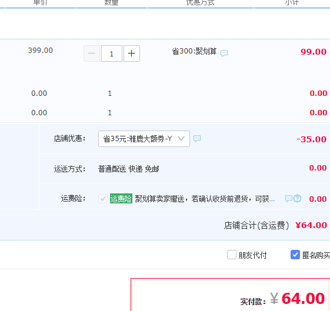This screenshot has height=311, width=330.
Task: Click the plus button to increase quantity
Action: click(132, 53)
